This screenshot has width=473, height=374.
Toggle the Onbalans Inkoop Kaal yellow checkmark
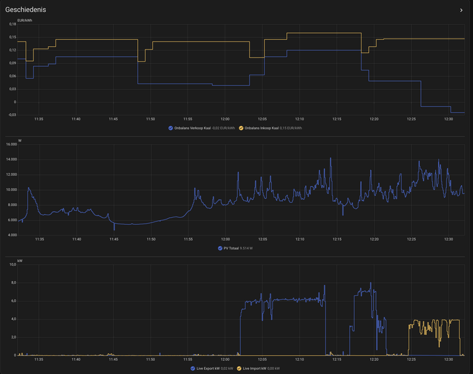point(241,128)
